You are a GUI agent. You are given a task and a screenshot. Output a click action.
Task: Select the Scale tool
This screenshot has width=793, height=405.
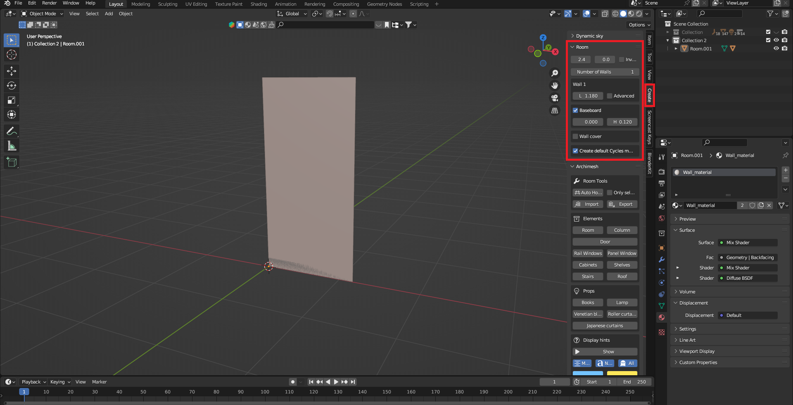(12, 100)
